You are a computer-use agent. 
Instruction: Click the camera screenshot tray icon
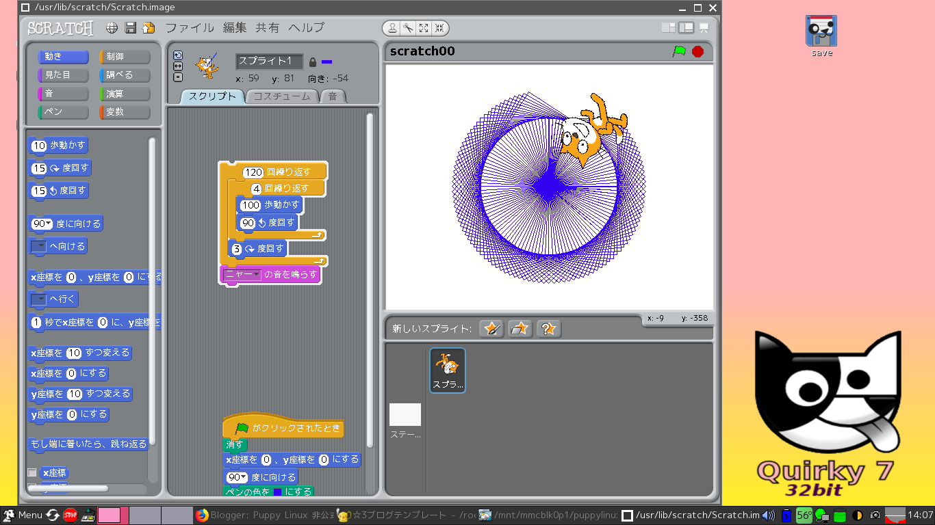(x=875, y=515)
